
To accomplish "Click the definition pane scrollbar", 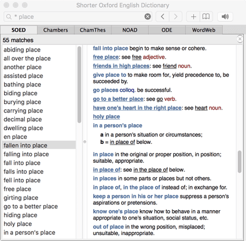I will point(239,162).
